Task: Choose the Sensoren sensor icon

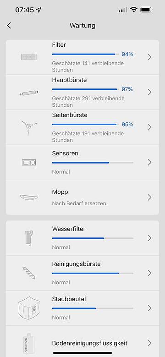Action: (29, 162)
